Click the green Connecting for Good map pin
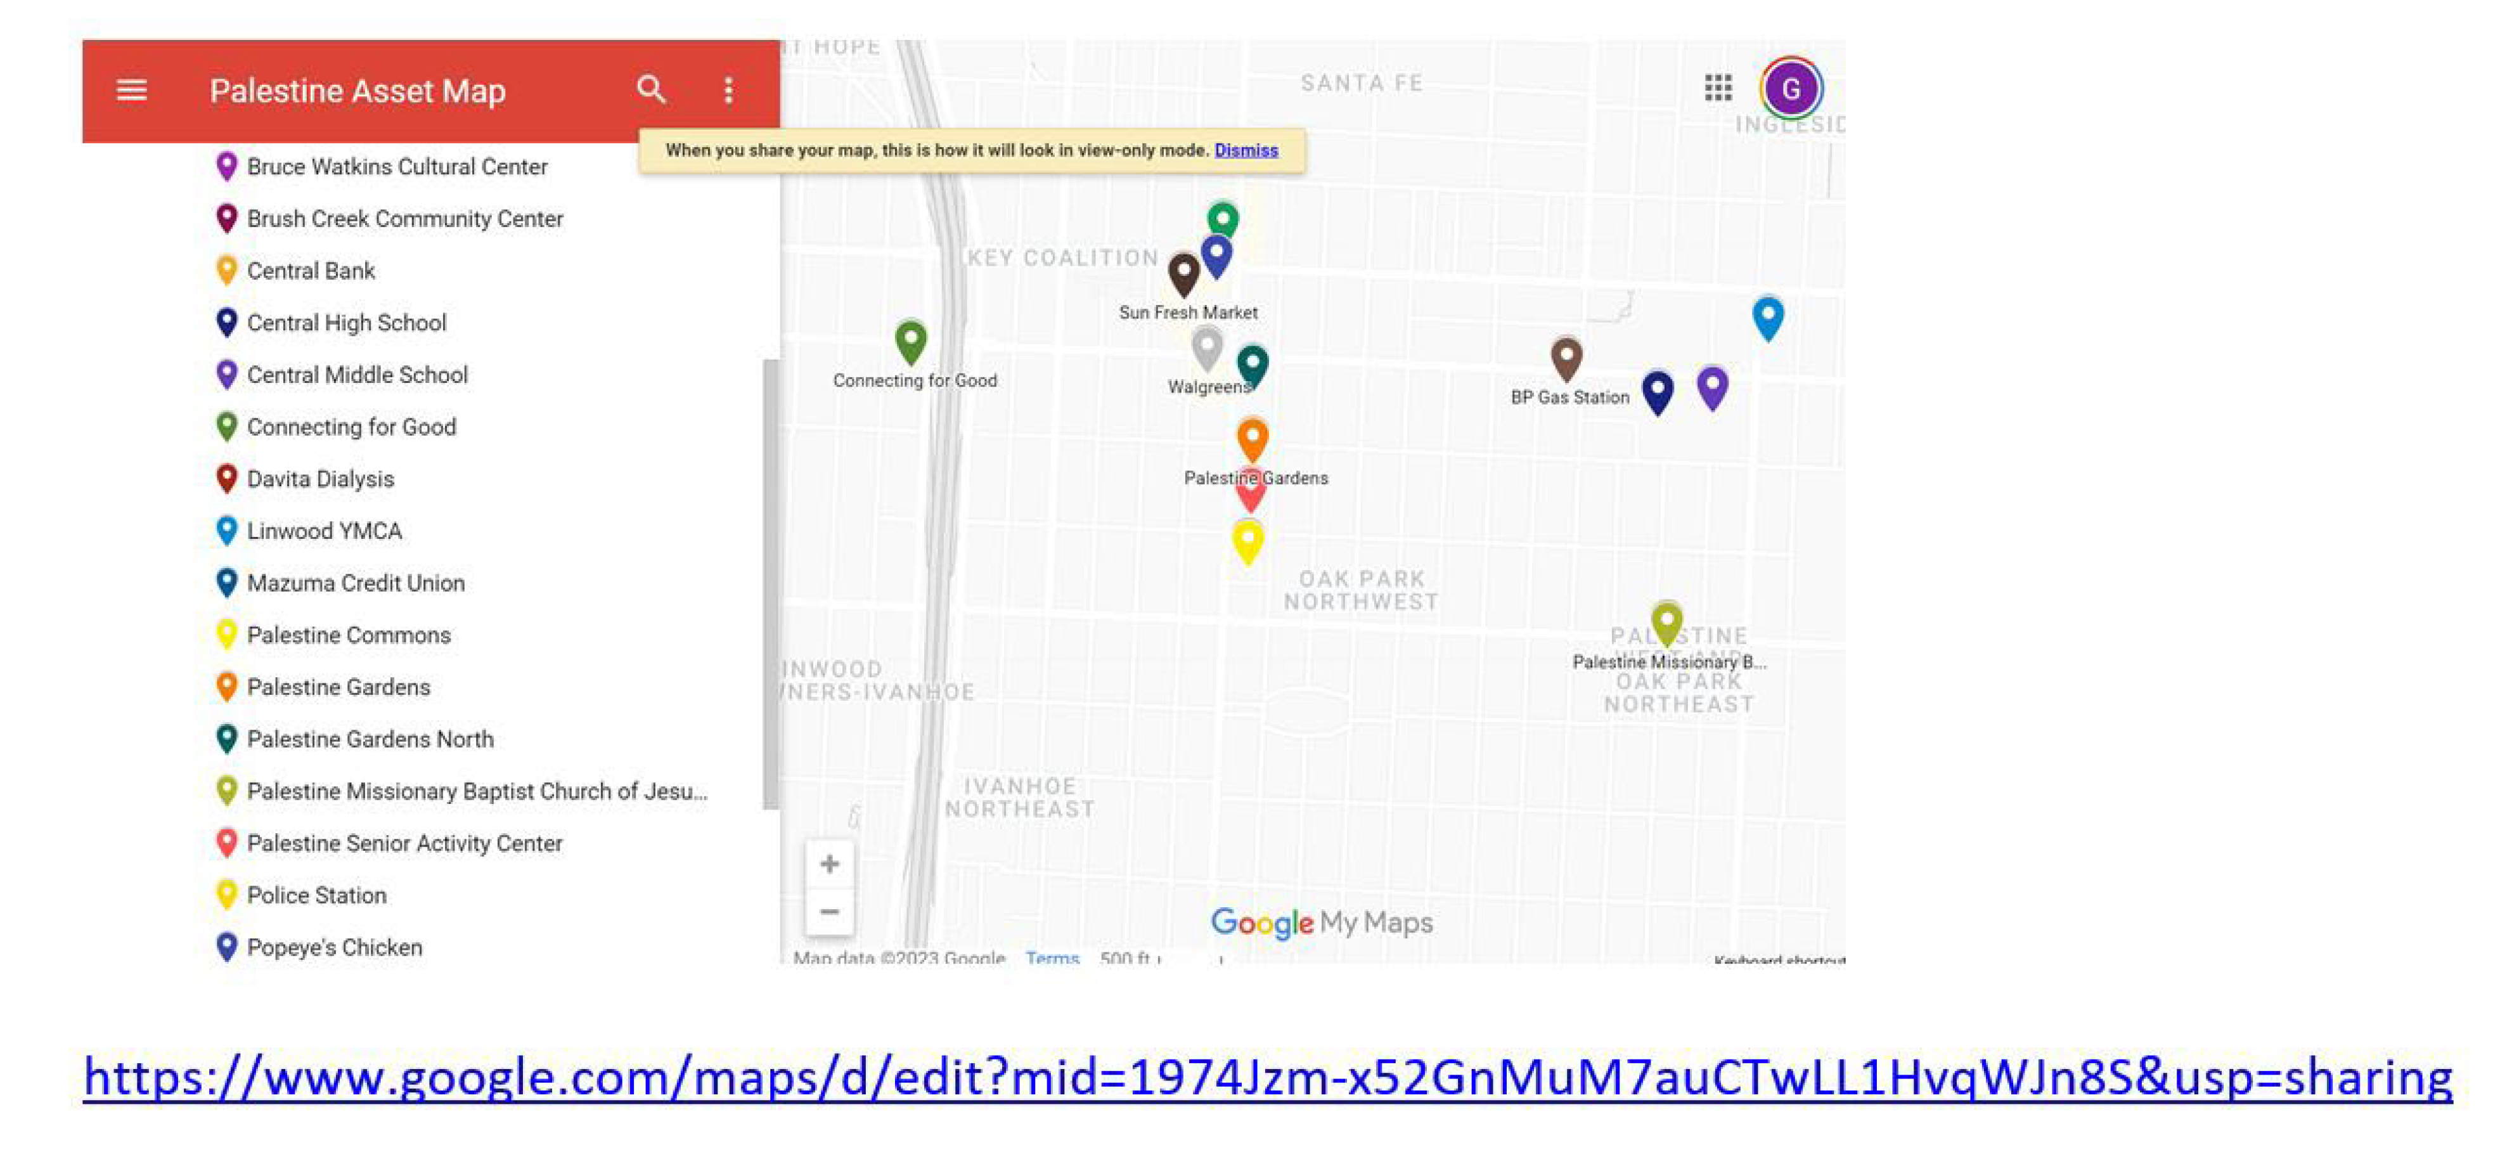Viewport: 2493px width, 1159px height. pos(911,340)
